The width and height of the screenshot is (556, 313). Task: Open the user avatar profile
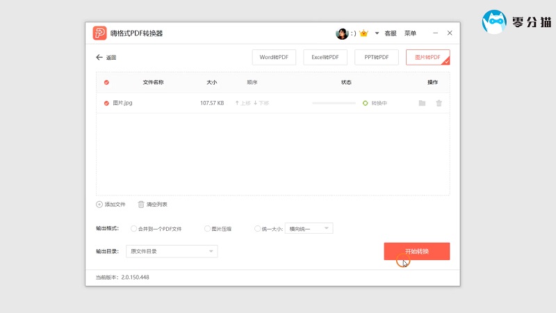click(x=342, y=33)
